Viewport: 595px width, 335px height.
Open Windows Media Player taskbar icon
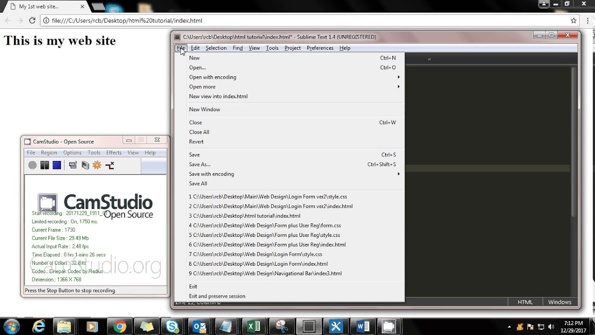(x=92, y=327)
